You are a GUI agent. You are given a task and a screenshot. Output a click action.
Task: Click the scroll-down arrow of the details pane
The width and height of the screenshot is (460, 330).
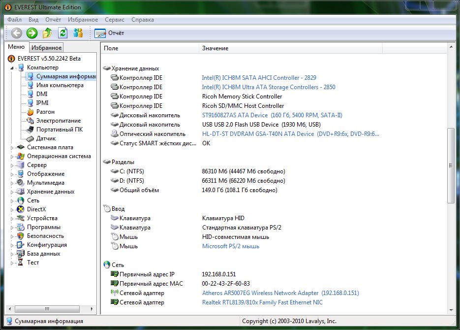tap(451, 310)
